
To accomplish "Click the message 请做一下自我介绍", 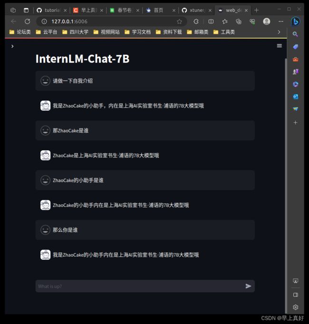I will coord(73,81).
